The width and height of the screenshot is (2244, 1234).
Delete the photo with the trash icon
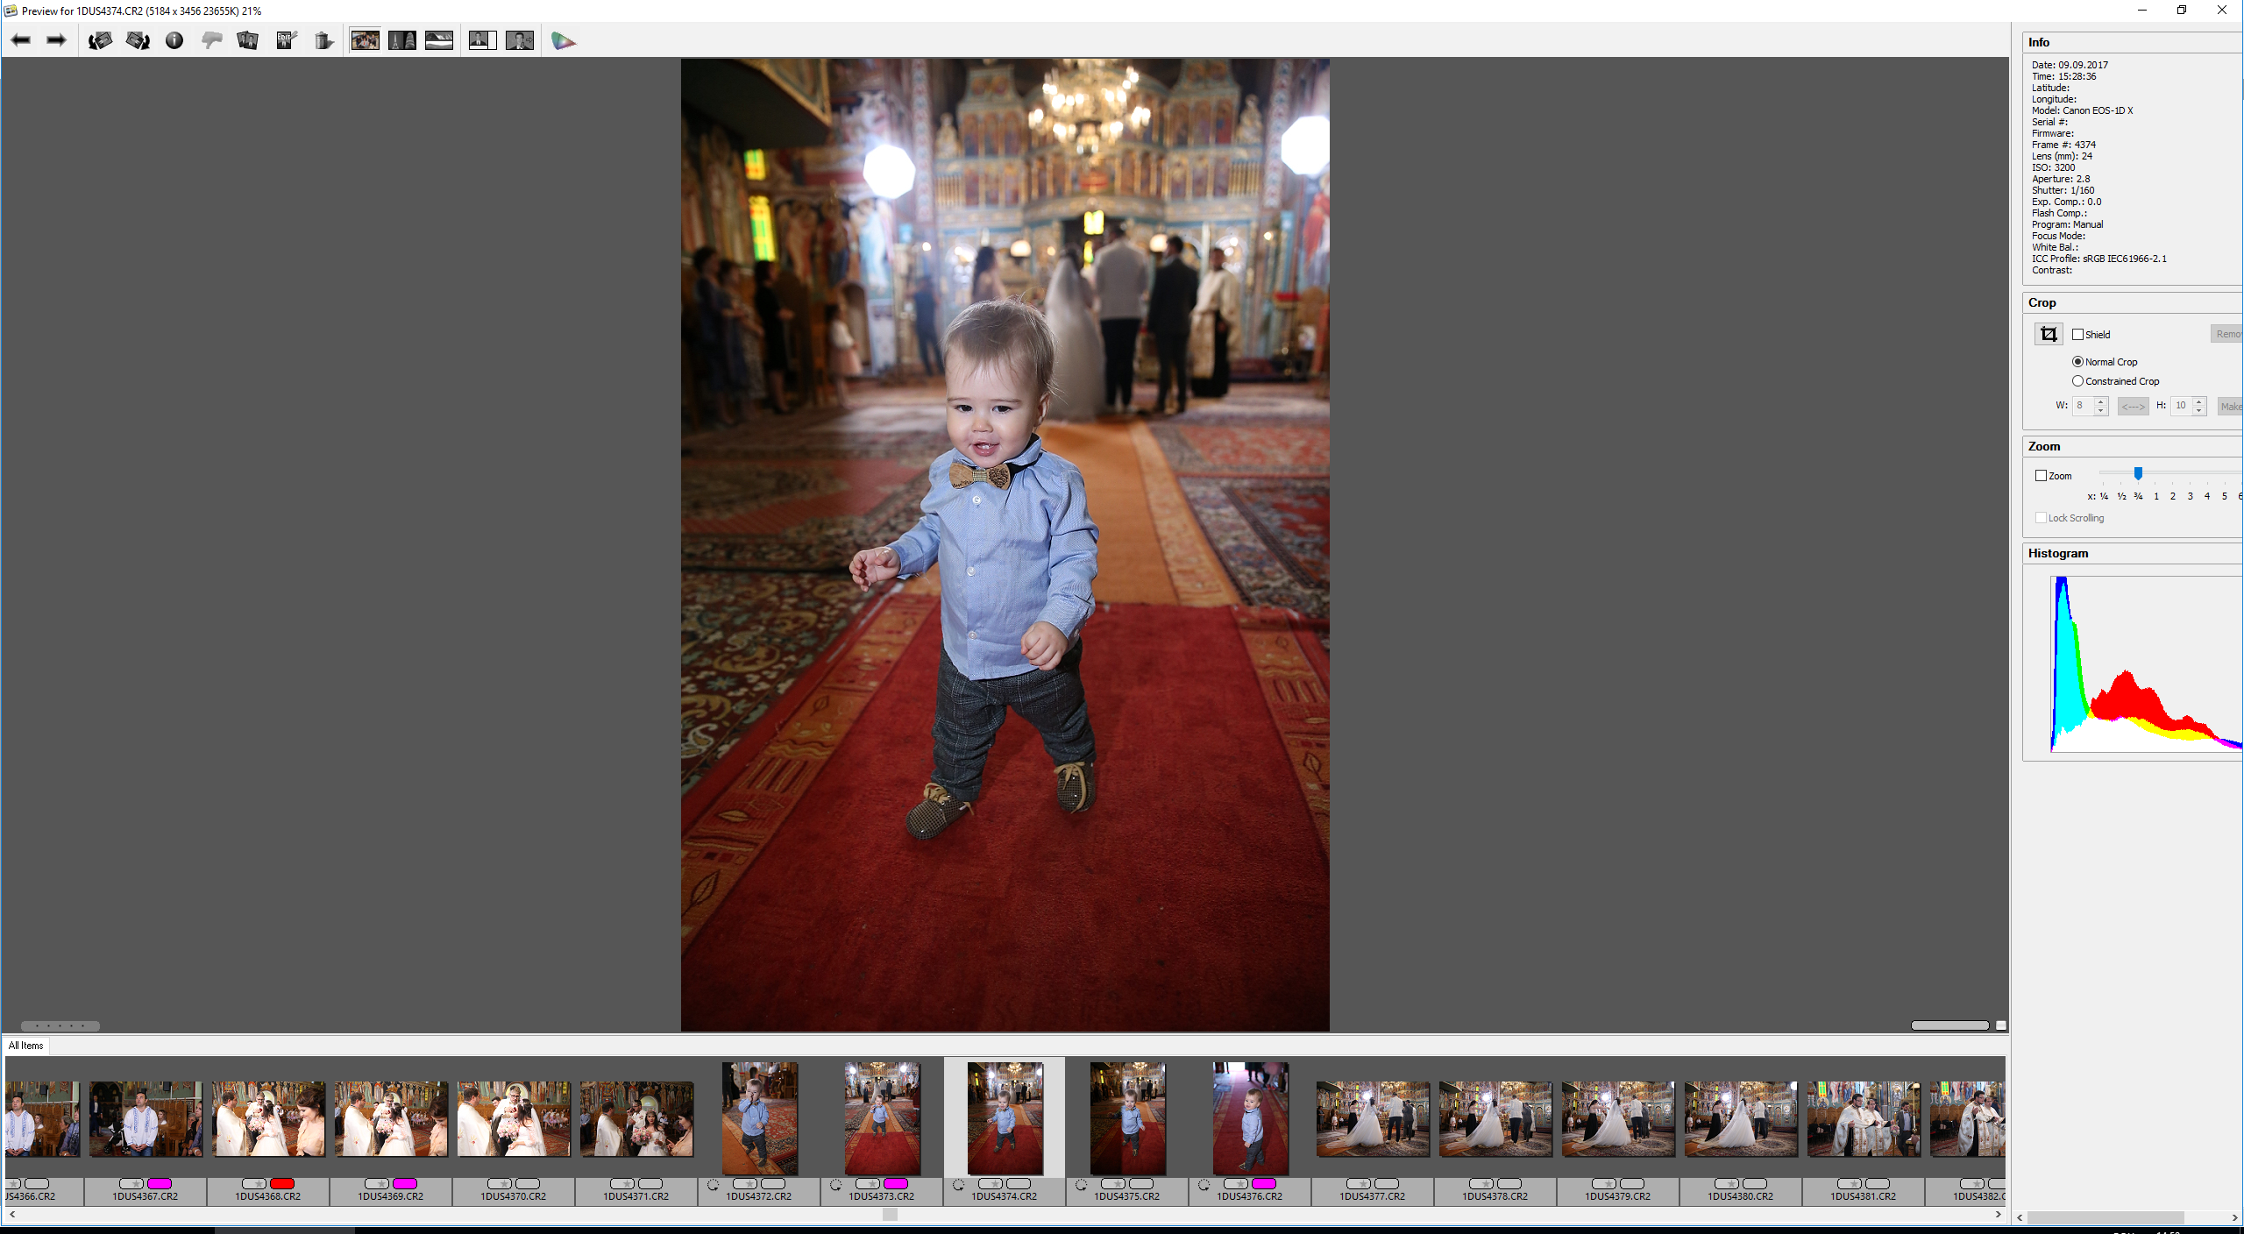coord(323,40)
